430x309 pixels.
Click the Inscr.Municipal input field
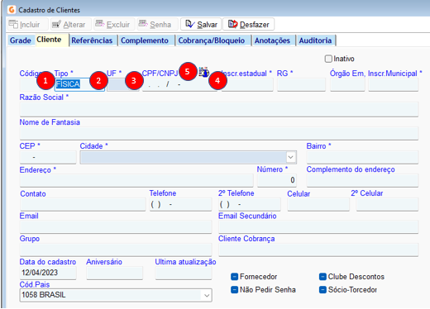point(394,84)
